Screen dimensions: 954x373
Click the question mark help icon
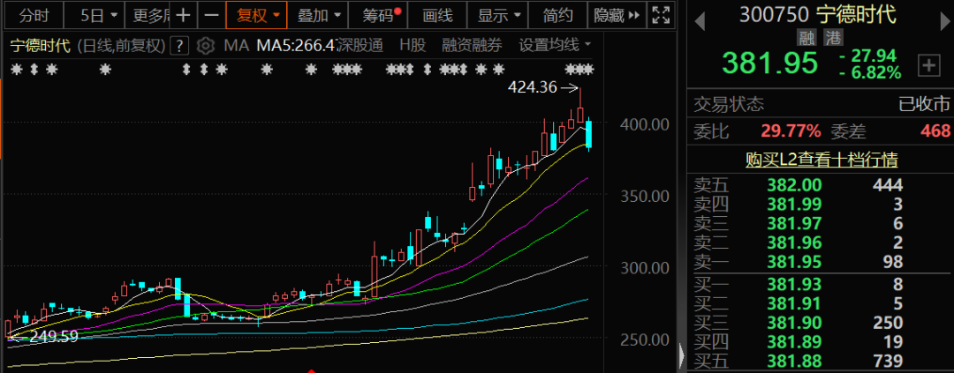pyautogui.click(x=179, y=46)
